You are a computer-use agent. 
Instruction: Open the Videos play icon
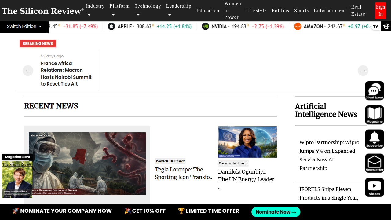point(375,187)
